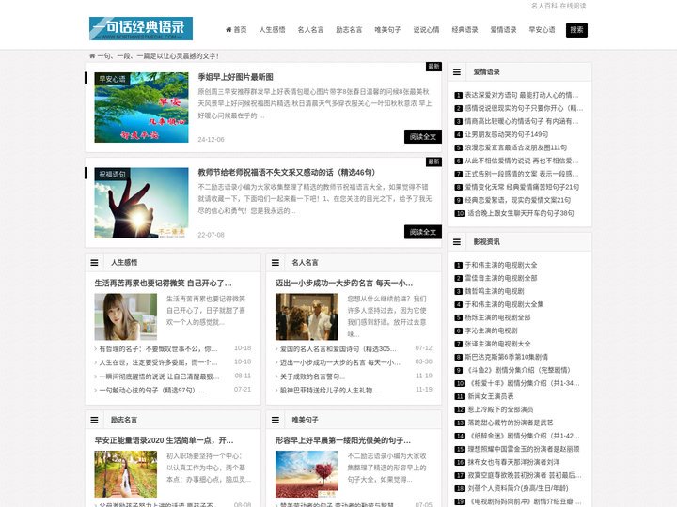Open the heart tree thumbnail under 唯美句子
677x507 pixels.
coord(307,474)
